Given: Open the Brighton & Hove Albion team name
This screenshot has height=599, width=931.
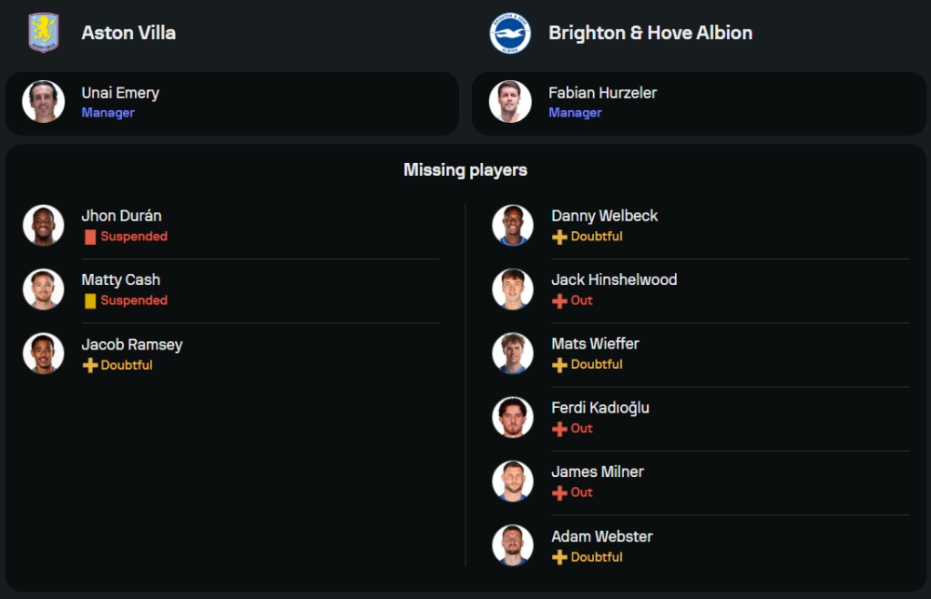Looking at the screenshot, I should coord(650,33).
